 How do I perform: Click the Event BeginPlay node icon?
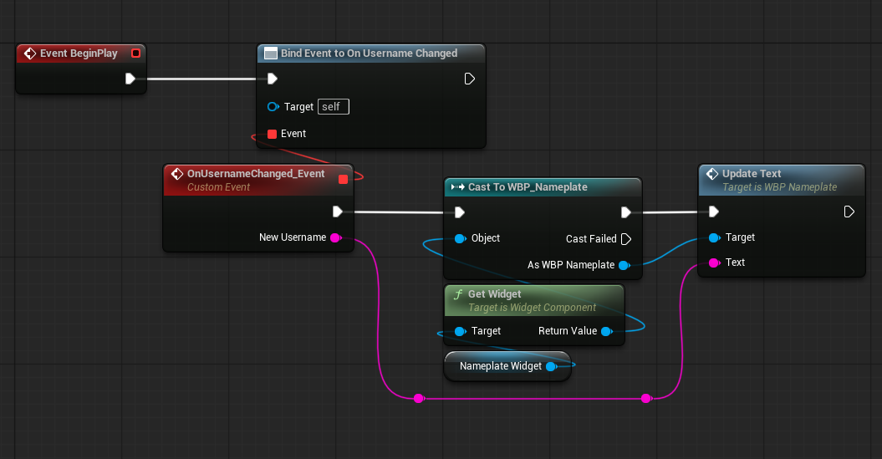[30, 54]
